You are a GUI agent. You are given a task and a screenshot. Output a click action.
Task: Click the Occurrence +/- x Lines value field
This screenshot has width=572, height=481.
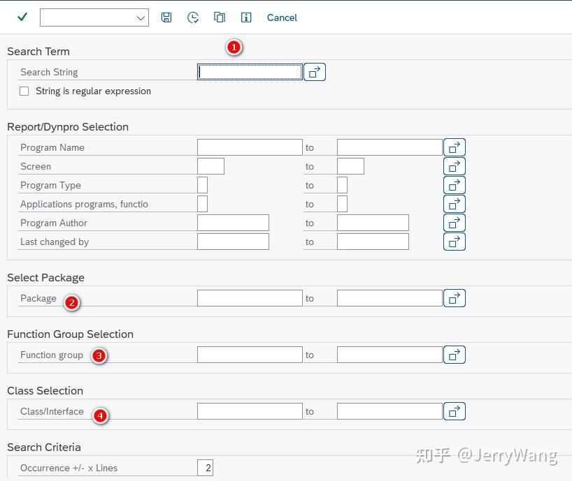pyautogui.click(x=206, y=467)
